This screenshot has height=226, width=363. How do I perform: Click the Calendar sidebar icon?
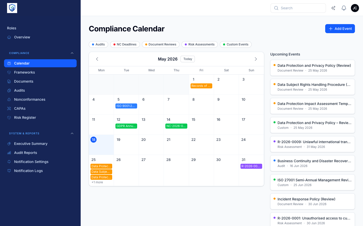pyautogui.click(x=9, y=63)
